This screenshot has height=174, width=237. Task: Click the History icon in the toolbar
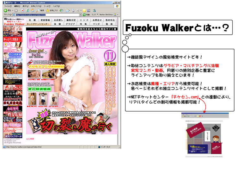[x=61, y=10]
